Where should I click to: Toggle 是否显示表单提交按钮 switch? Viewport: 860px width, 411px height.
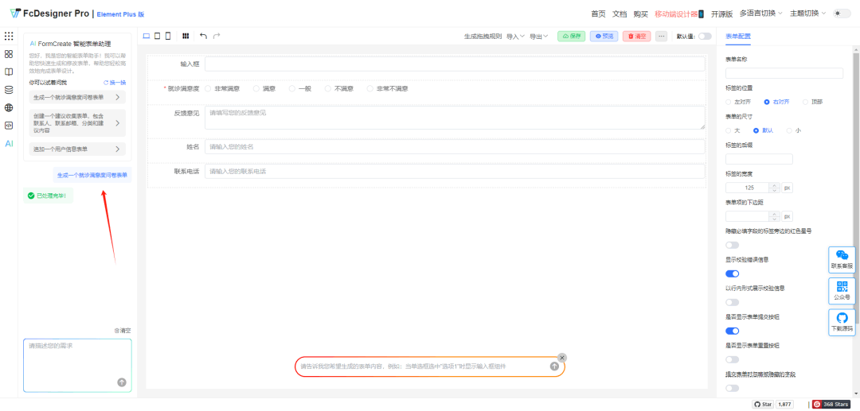733,331
